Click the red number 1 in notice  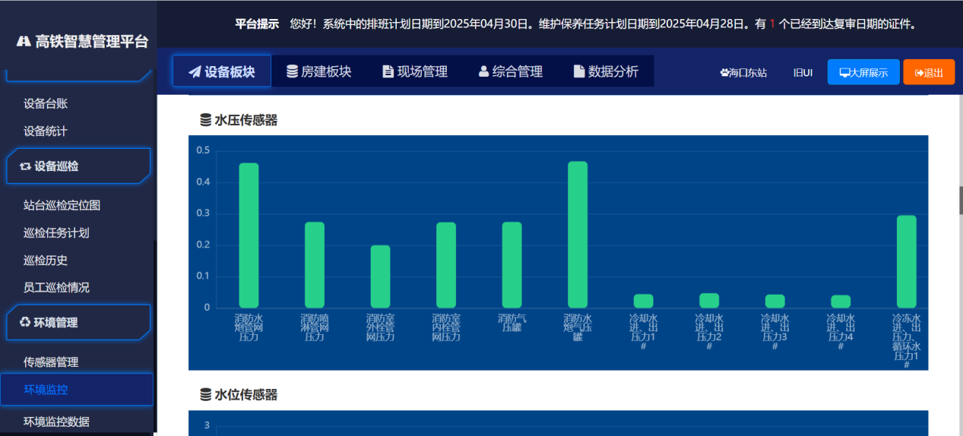coord(772,24)
